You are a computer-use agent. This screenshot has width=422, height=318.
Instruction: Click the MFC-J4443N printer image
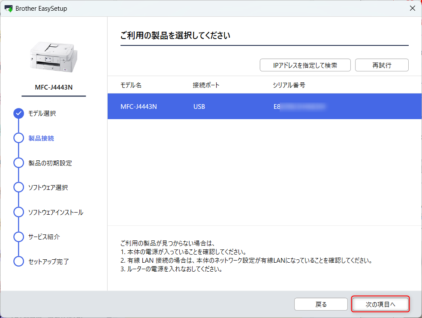[54, 57]
